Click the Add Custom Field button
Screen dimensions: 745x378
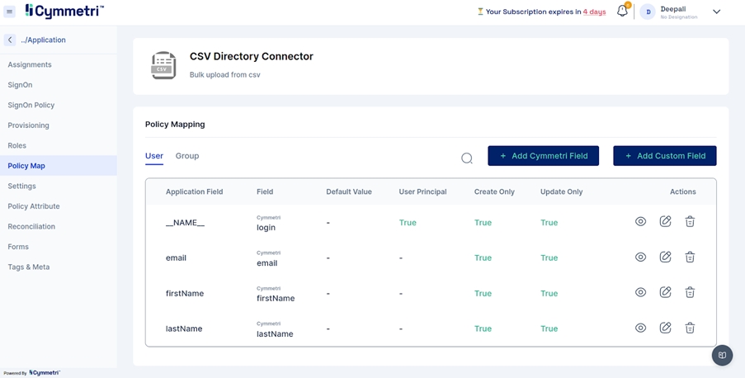(x=664, y=156)
